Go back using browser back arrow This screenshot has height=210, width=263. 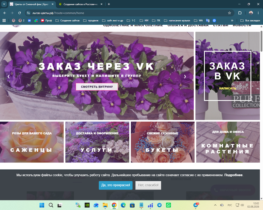(x=5, y=13)
